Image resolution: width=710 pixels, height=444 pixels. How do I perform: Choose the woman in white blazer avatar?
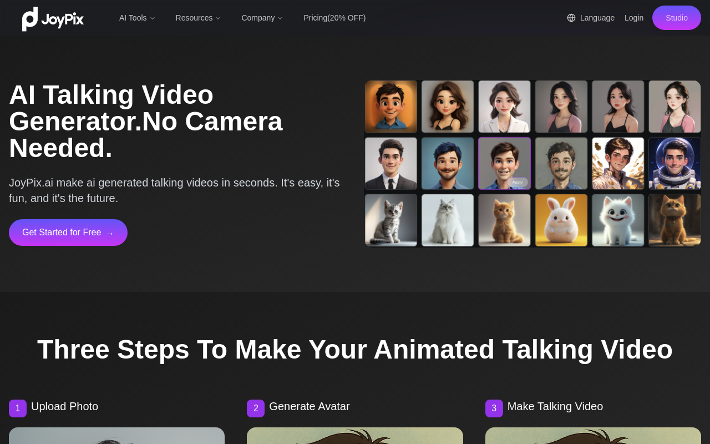pos(504,107)
